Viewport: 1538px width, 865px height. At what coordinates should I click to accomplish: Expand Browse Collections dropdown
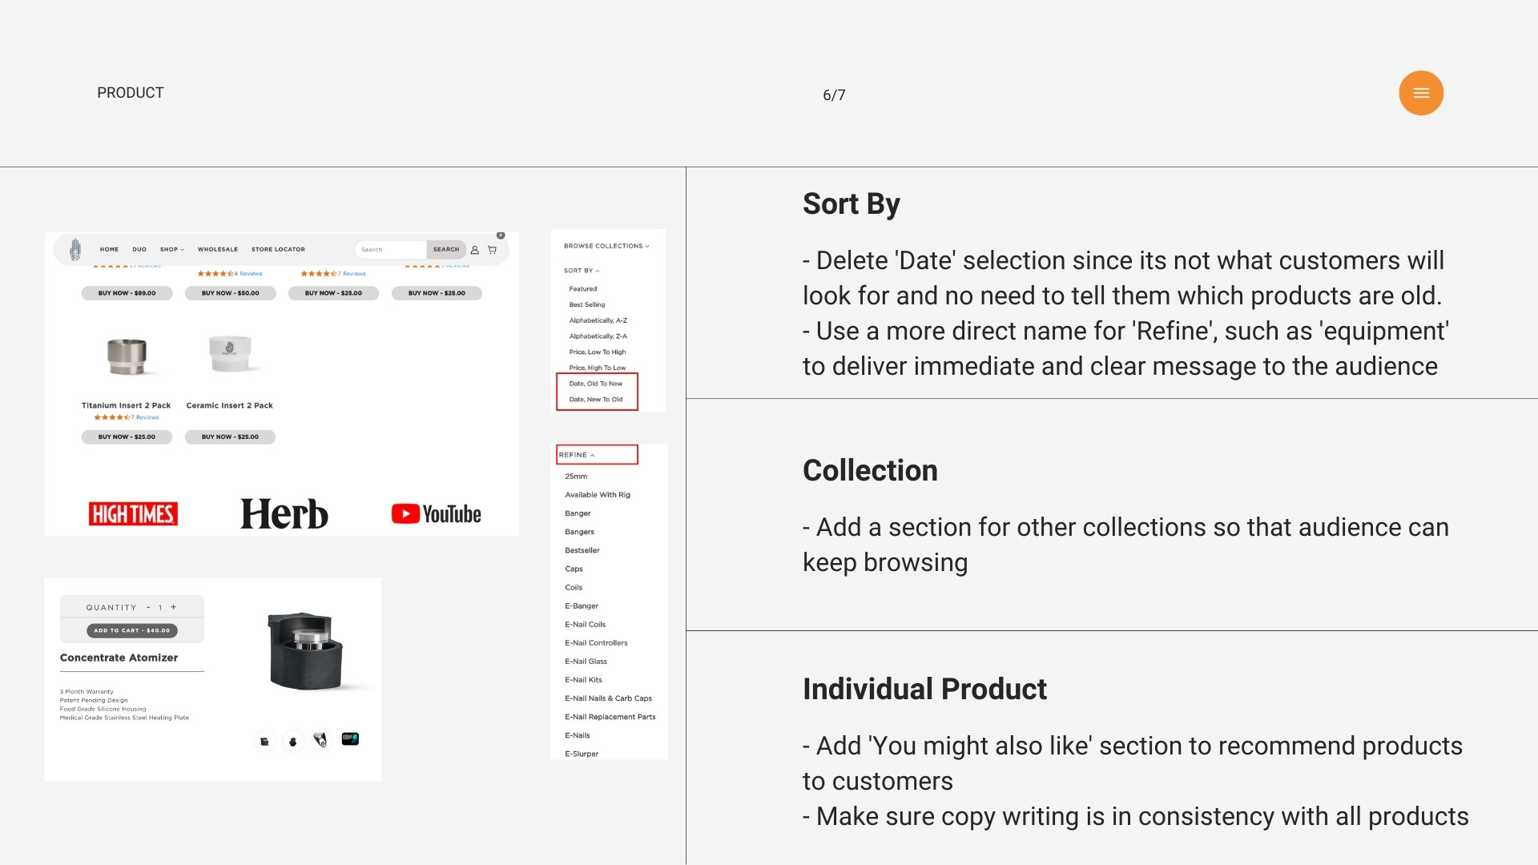point(606,246)
